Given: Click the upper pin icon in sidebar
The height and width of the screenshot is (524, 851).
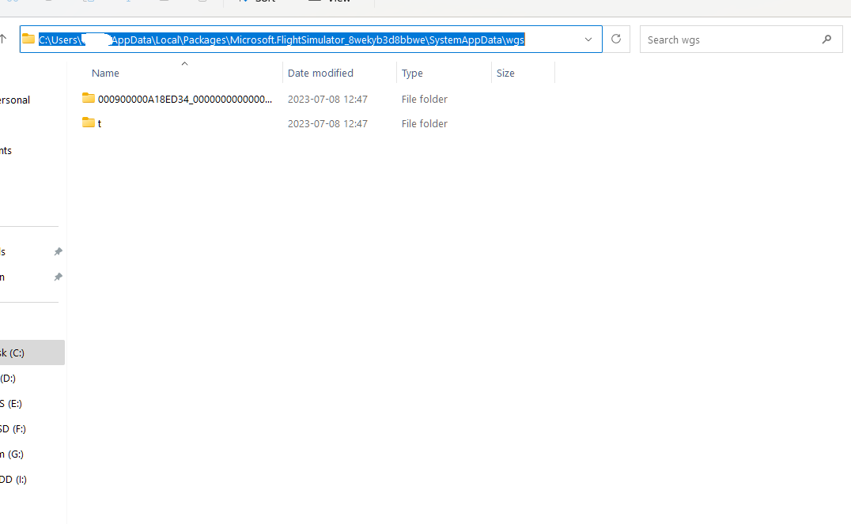Looking at the screenshot, I should pyautogui.click(x=58, y=251).
